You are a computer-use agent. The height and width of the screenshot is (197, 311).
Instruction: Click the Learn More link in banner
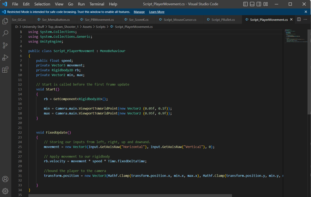(157, 12)
